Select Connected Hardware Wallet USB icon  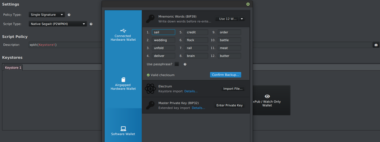point(123,31)
